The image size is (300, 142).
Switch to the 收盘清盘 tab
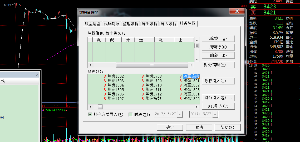point(92,24)
